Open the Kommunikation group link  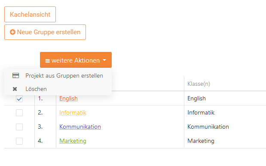(x=80, y=127)
